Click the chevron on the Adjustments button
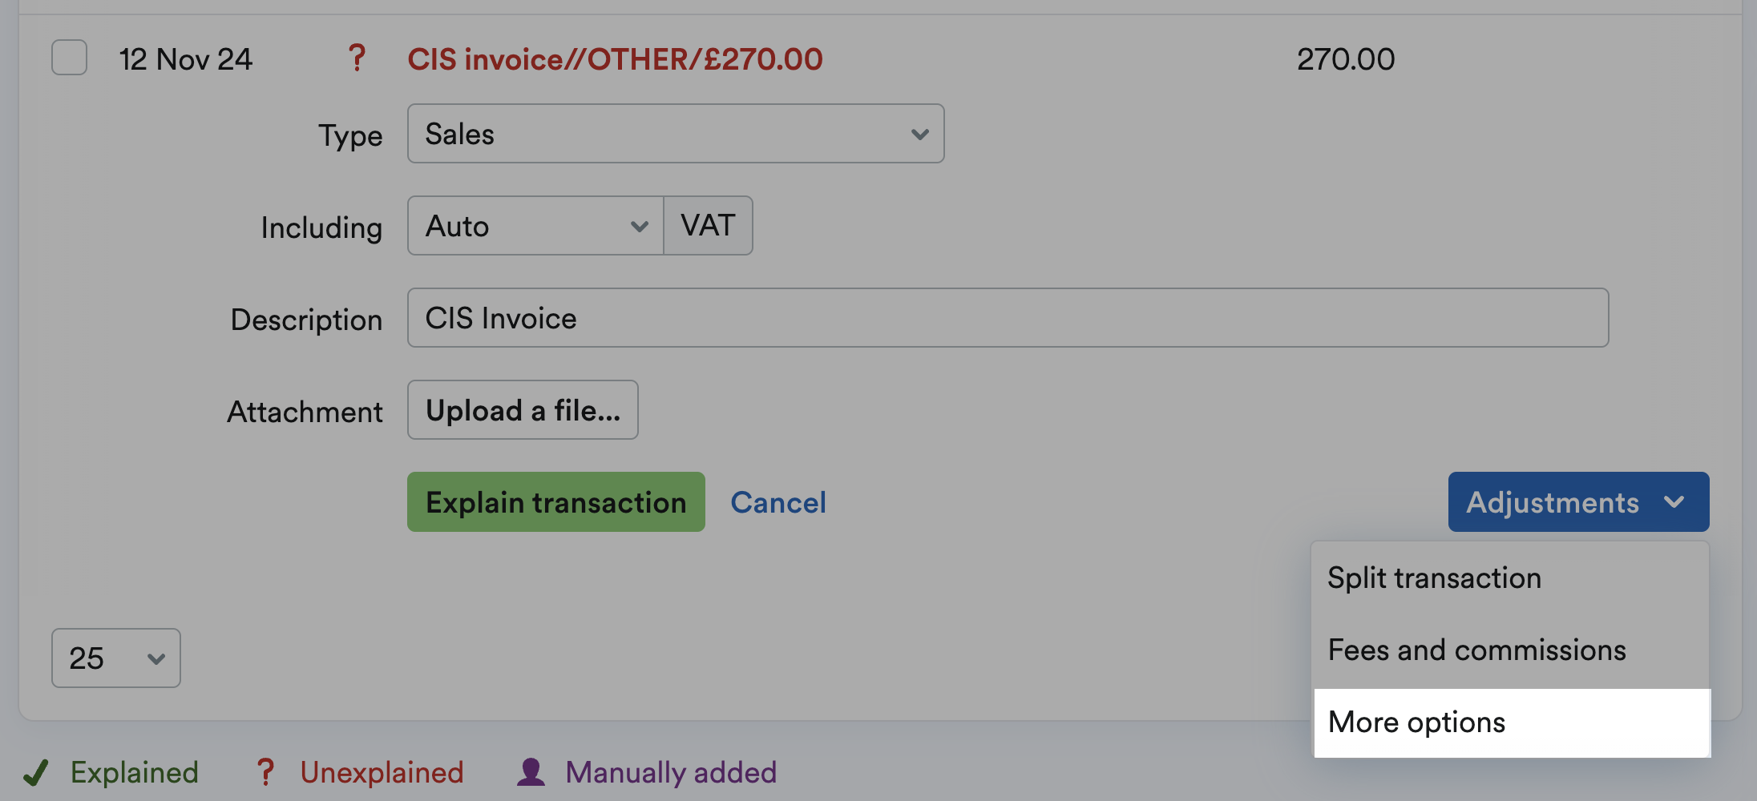1757x801 pixels. [x=1677, y=502]
